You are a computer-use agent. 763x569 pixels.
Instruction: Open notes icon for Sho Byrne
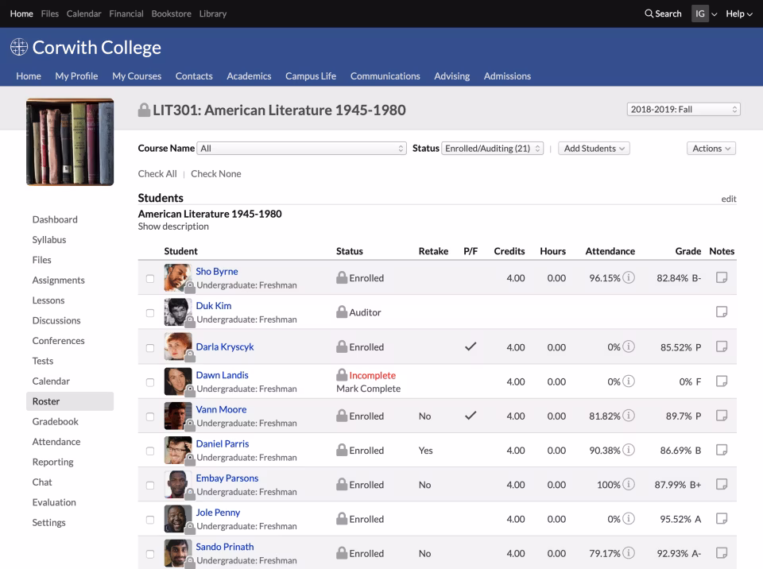(x=721, y=278)
